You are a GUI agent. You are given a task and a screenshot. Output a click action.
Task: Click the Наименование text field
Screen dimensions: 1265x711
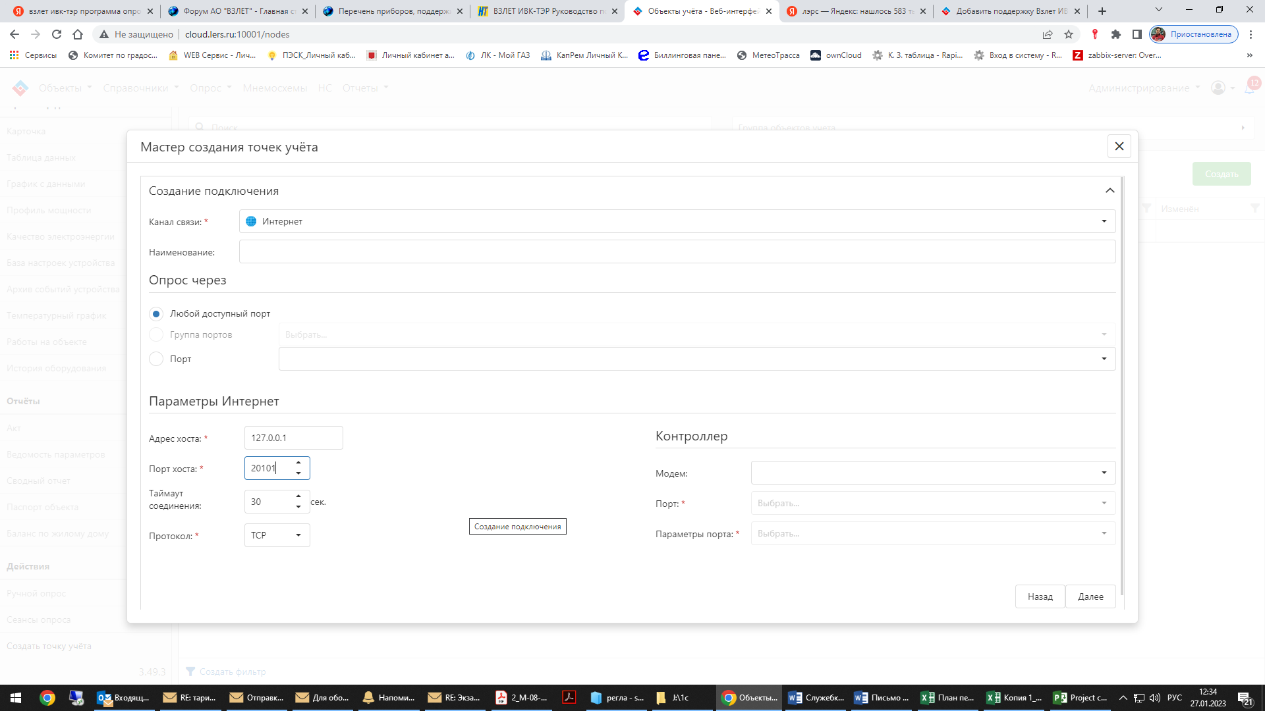(x=677, y=251)
